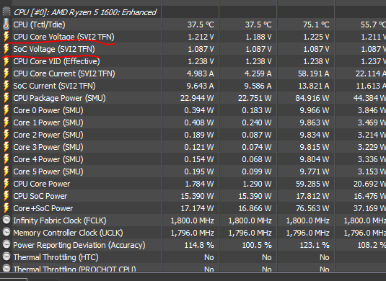Click the round icon for Thermal Throttling (PROCHOT CPU)

pyautogui.click(x=6, y=268)
